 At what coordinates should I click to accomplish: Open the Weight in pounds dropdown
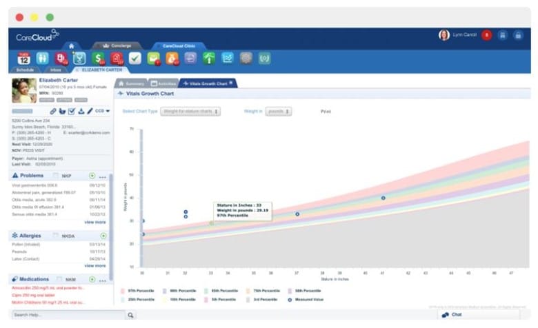tap(278, 111)
